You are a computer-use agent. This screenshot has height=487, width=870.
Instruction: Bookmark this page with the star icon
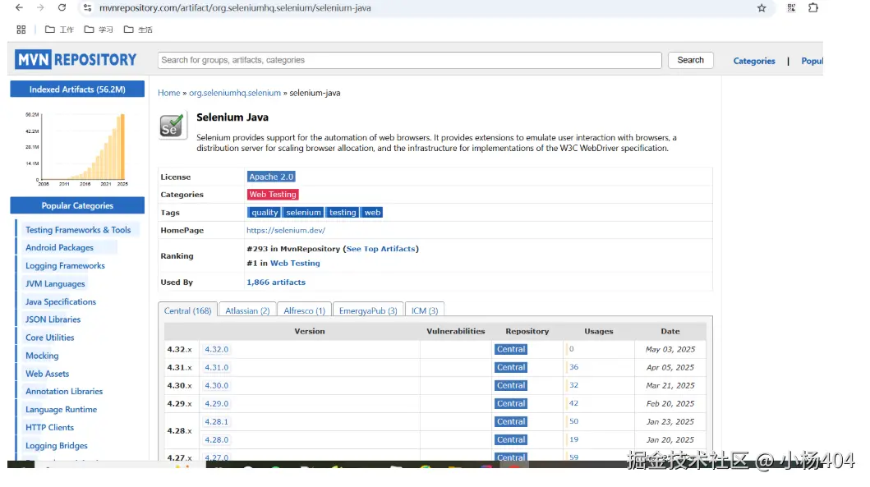point(762,7)
